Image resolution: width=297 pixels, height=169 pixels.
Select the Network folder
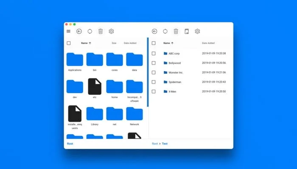tap(134, 114)
